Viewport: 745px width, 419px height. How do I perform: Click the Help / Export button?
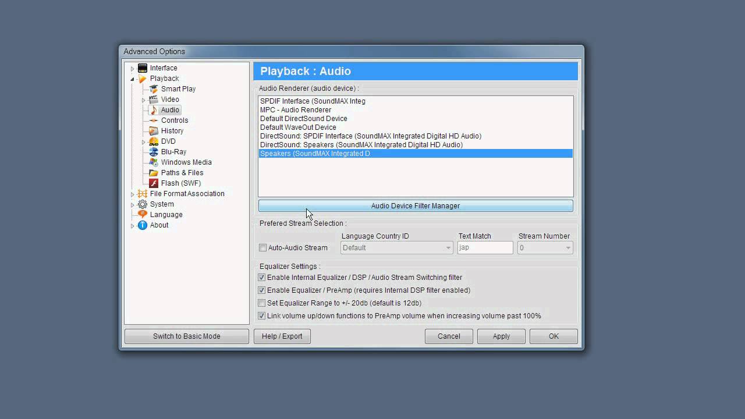click(282, 336)
